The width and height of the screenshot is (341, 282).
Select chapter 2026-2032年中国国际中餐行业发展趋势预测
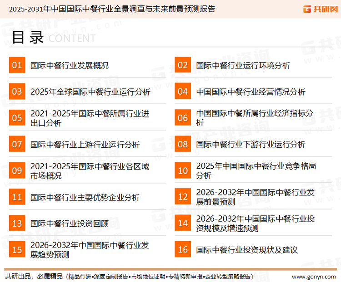(x=90, y=250)
